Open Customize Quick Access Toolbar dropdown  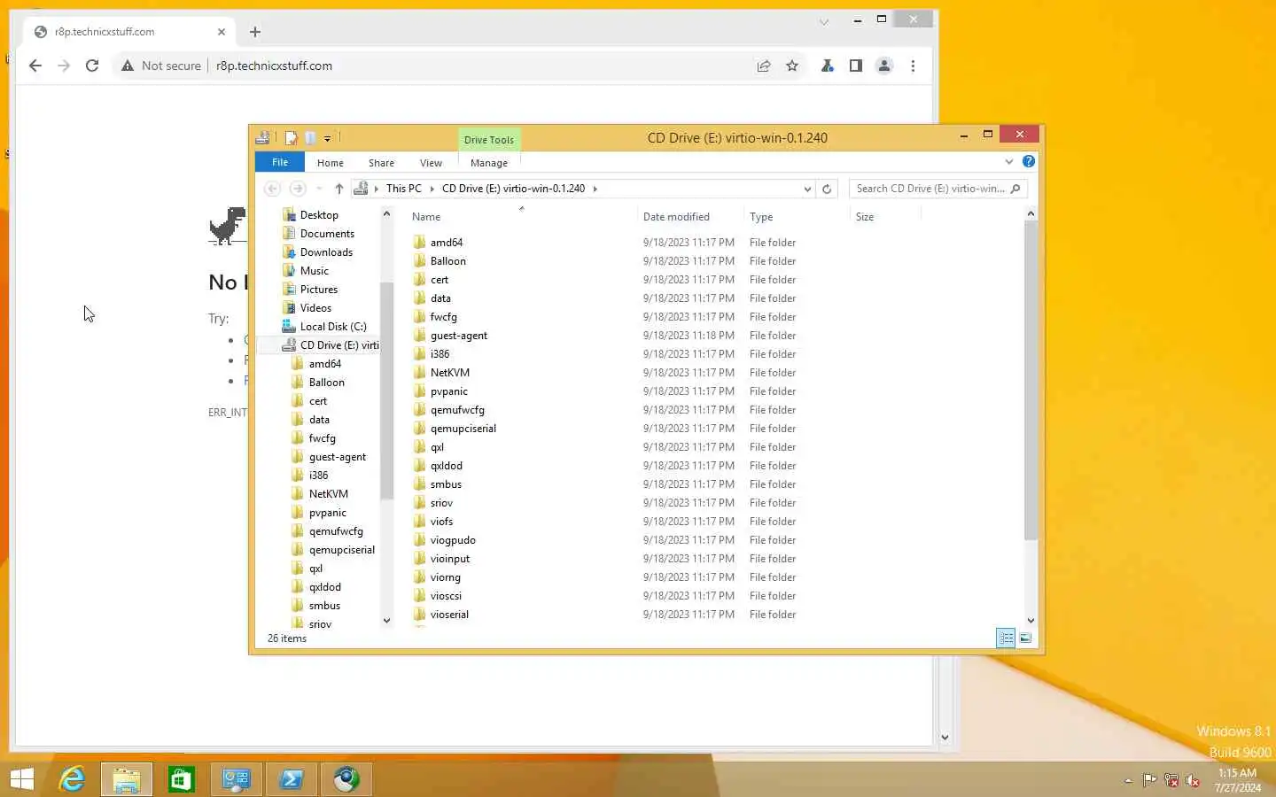(x=327, y=138)
